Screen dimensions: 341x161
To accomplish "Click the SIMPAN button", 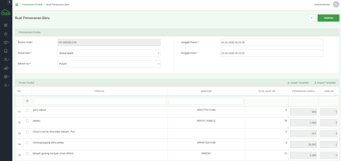I will pyautogui.click(x=328, y=18).
